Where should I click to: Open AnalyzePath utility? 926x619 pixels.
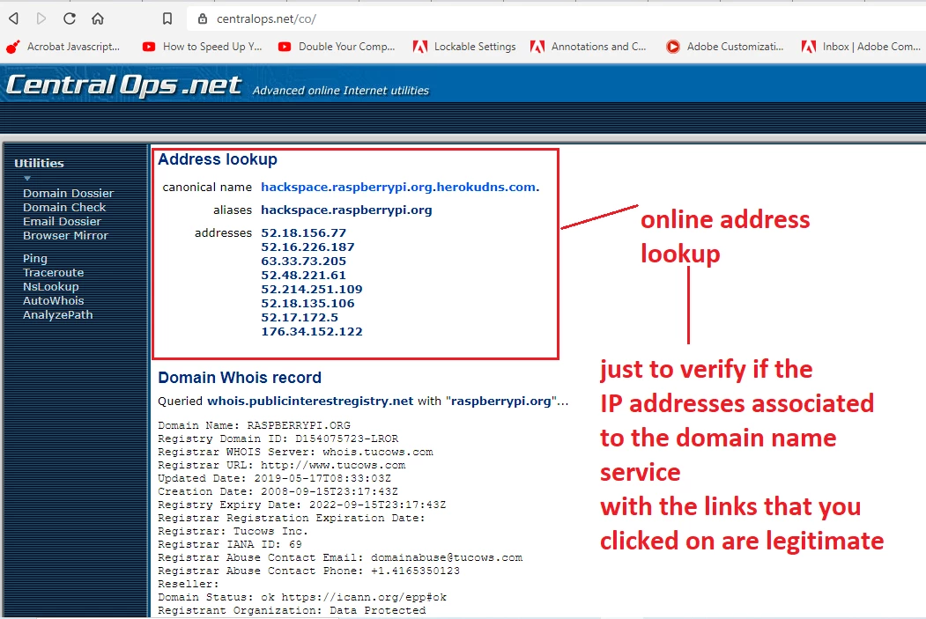pyautogui.click(x=58, y=314)
